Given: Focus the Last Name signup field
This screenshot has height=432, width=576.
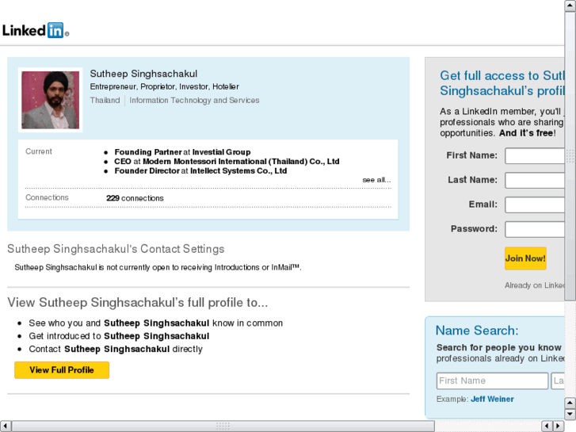Looking at the screenshot, I should [x=535, y=180].
